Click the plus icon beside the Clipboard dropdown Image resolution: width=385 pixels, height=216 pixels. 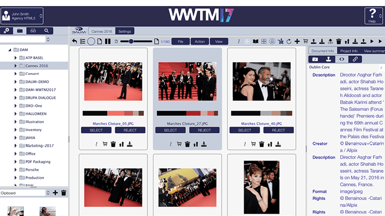coord(55,193)
